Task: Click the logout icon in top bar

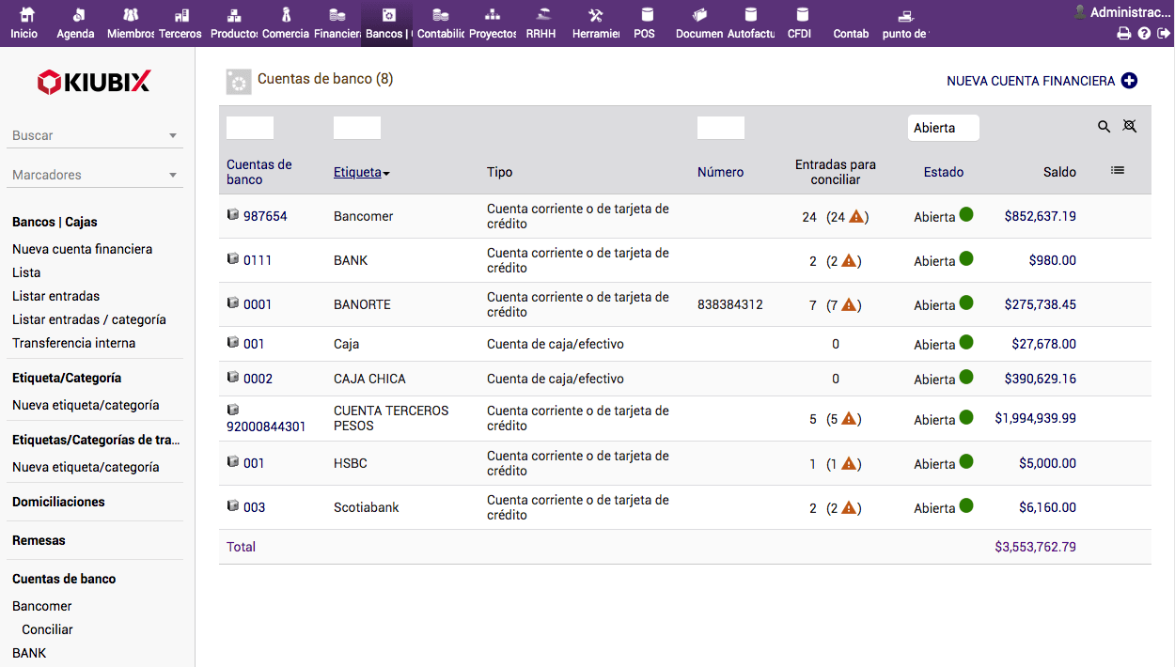Action: [1164, 34]
